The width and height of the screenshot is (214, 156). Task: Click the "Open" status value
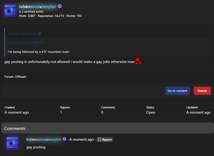click(151, 112)
